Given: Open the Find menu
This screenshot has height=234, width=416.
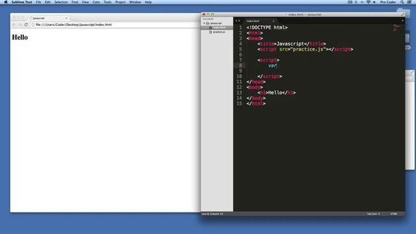Looking at the screenshot, I should [75, 2].
